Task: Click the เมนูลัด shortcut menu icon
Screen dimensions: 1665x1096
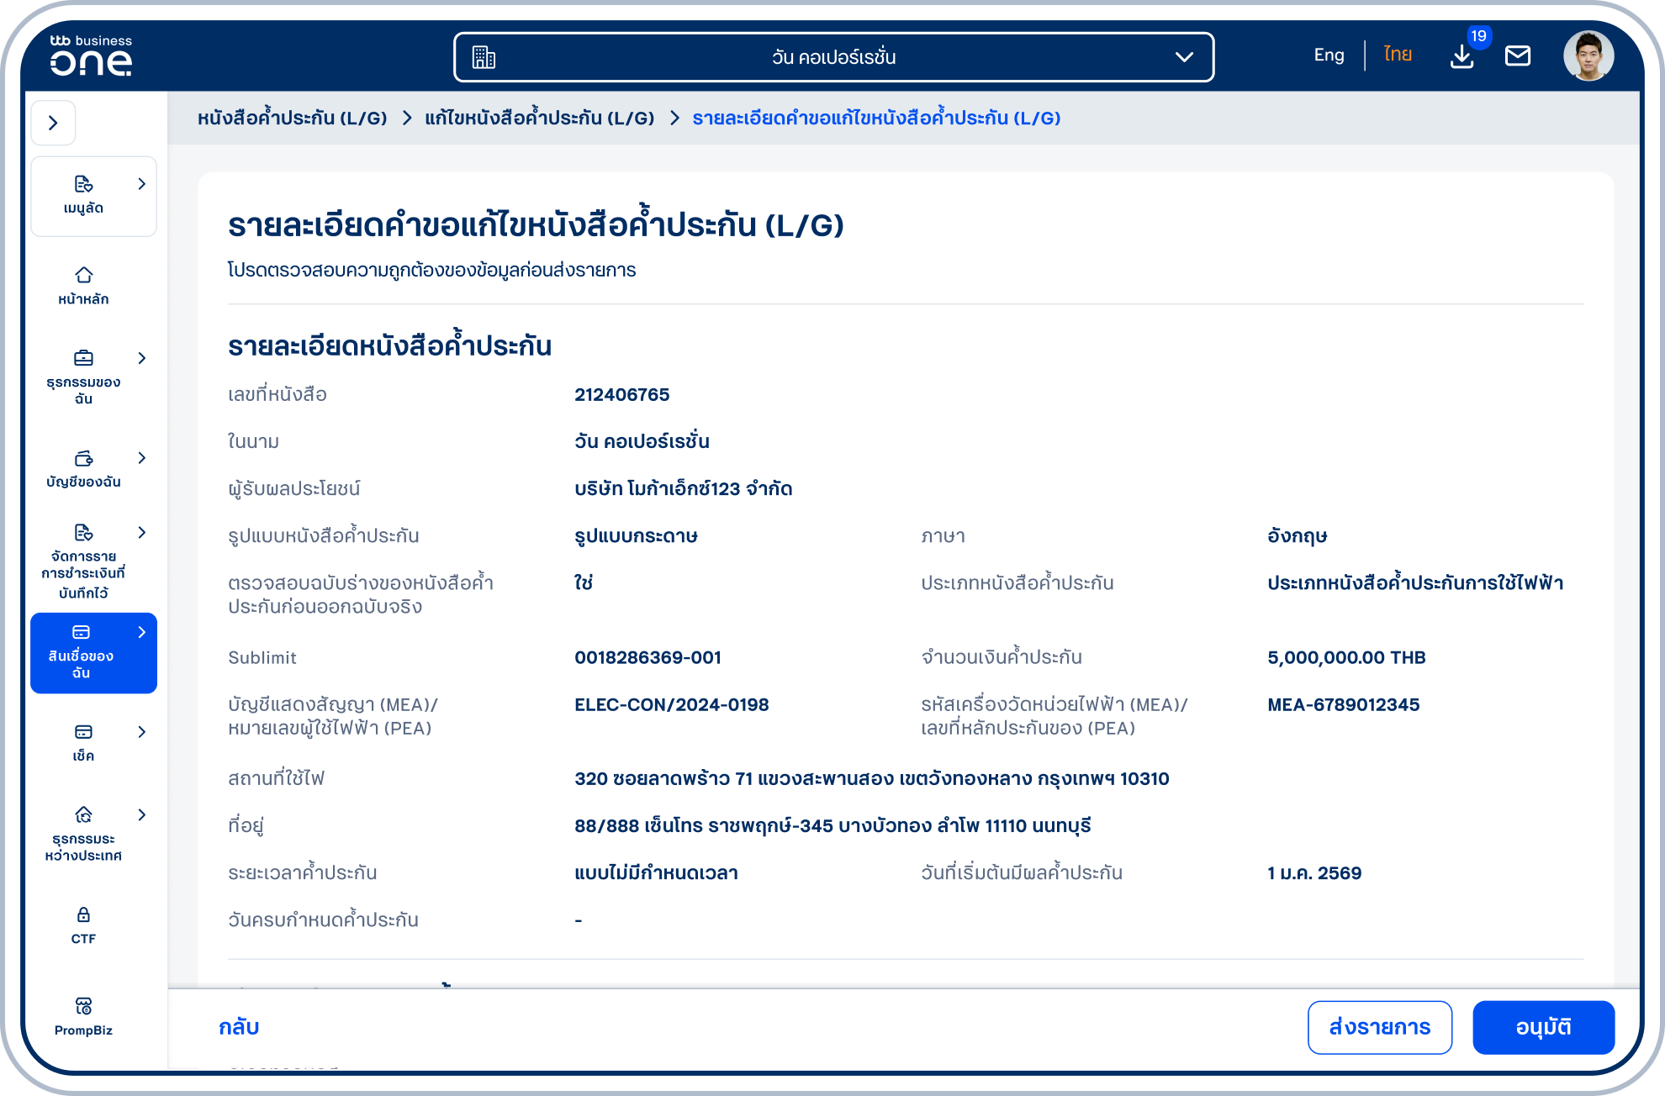Action: (x=83, y=184)
